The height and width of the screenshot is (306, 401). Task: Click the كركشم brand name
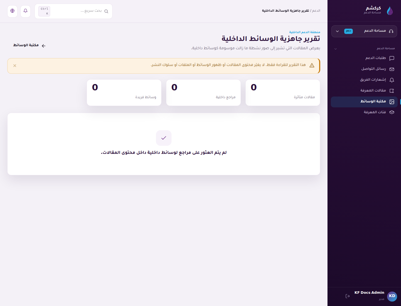373,8
